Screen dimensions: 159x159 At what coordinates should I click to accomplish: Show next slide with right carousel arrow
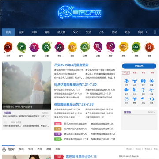48,85
